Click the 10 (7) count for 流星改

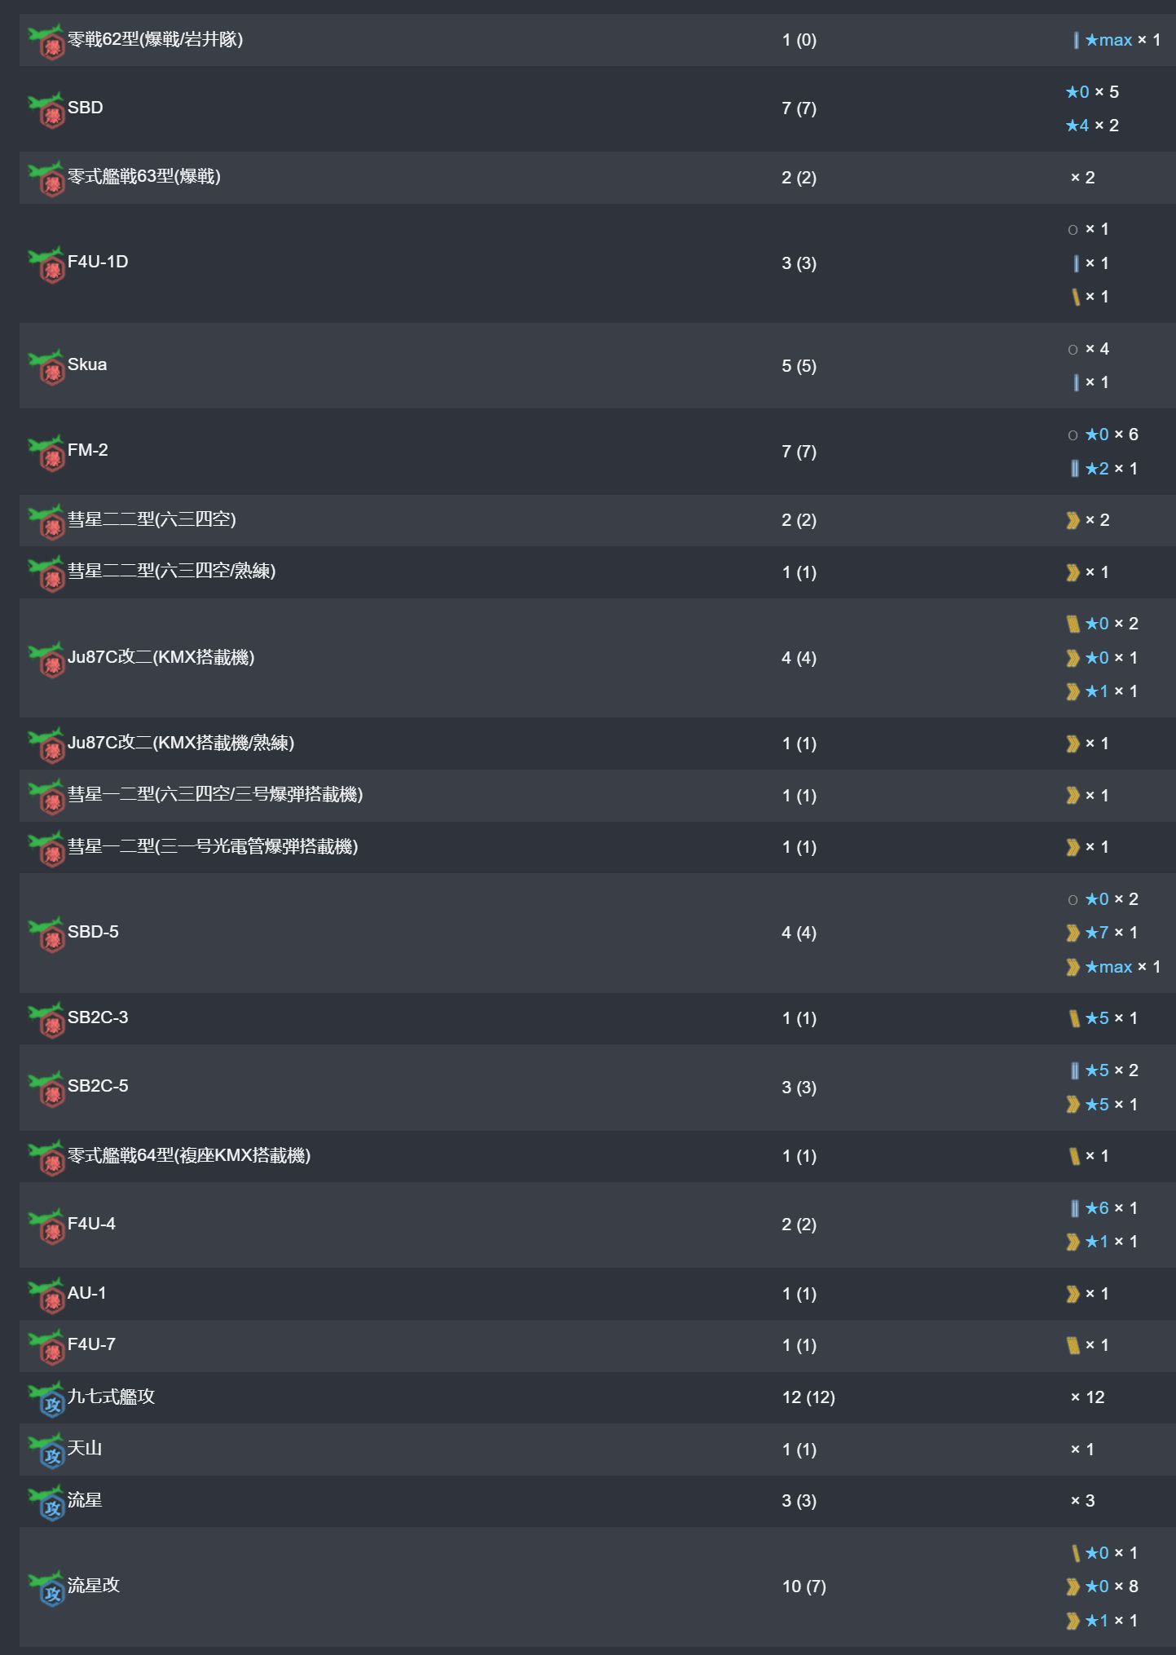click(804, 1587)
